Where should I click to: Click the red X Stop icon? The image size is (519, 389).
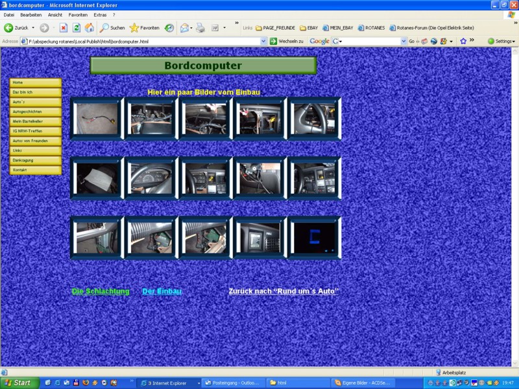pos(64,28)
